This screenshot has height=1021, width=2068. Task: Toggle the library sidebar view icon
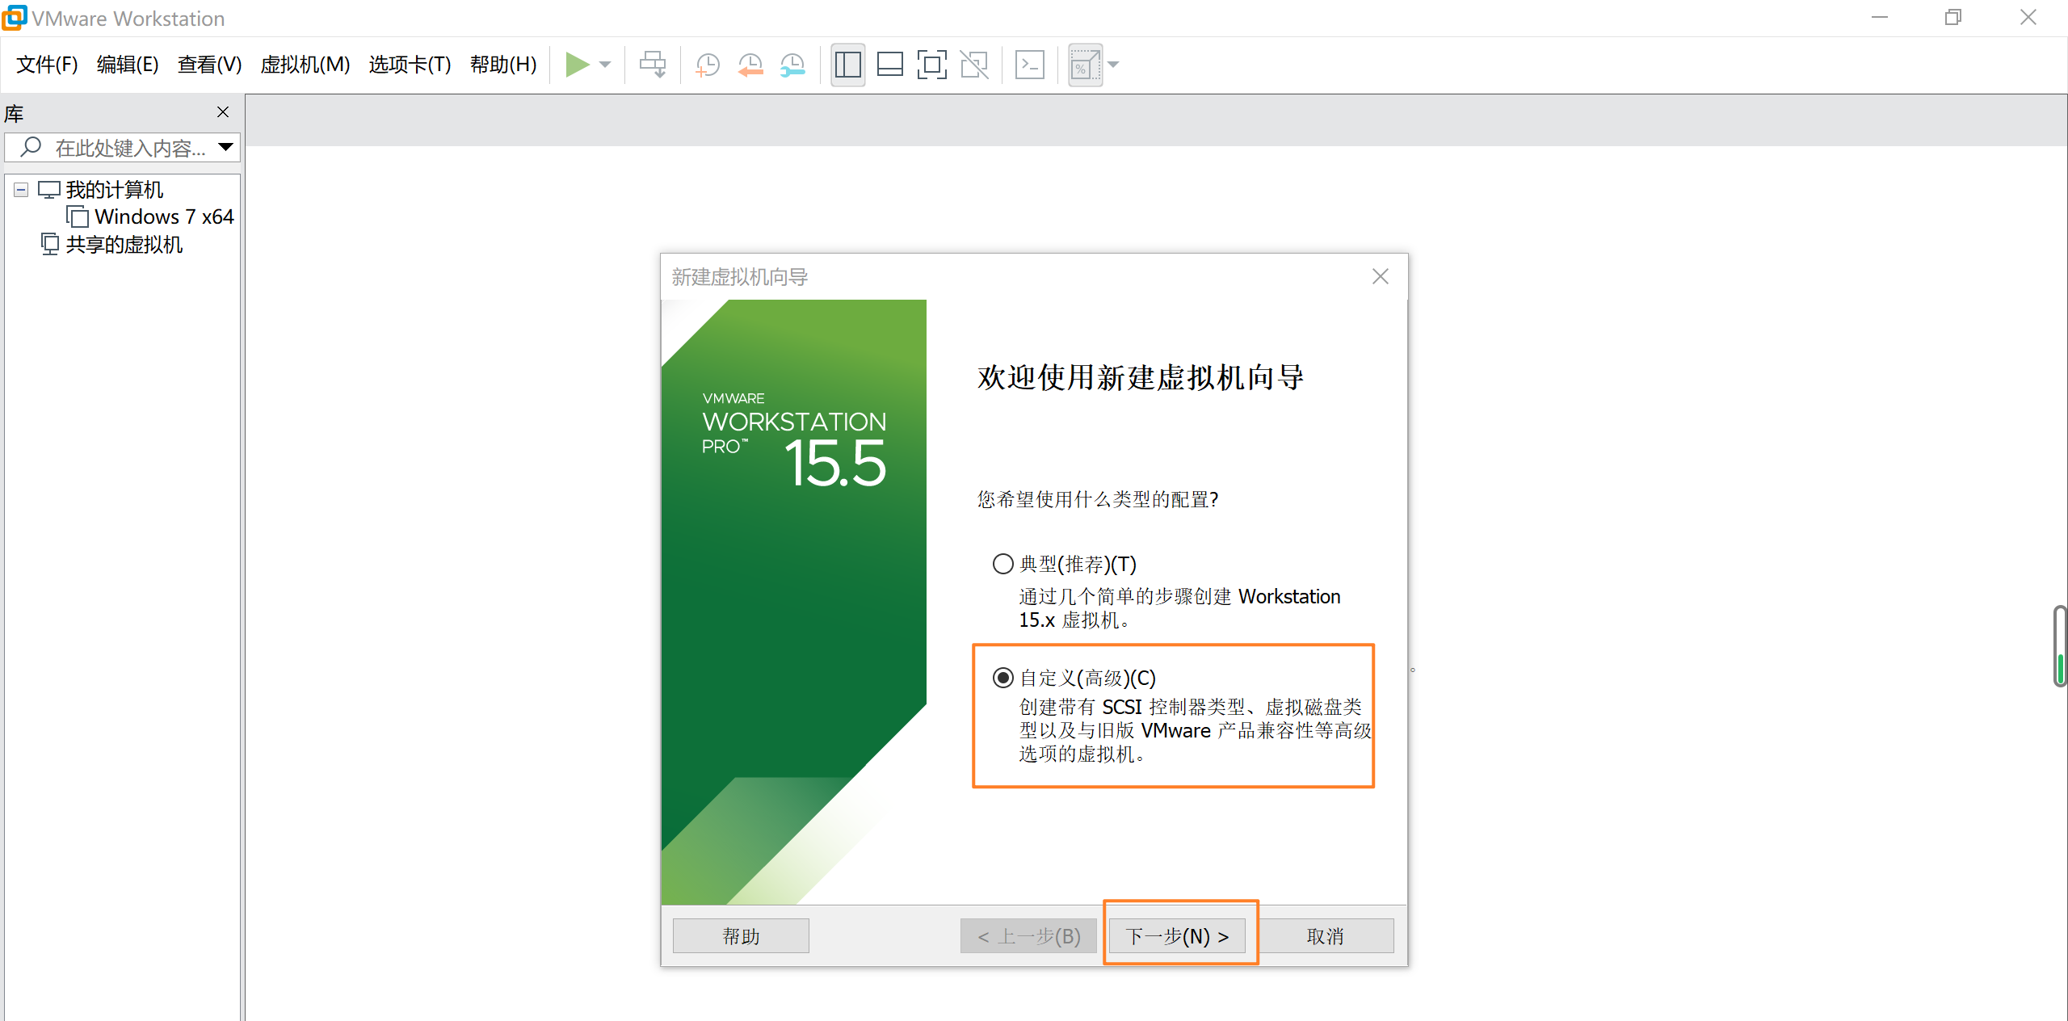[x=847, y=65]
